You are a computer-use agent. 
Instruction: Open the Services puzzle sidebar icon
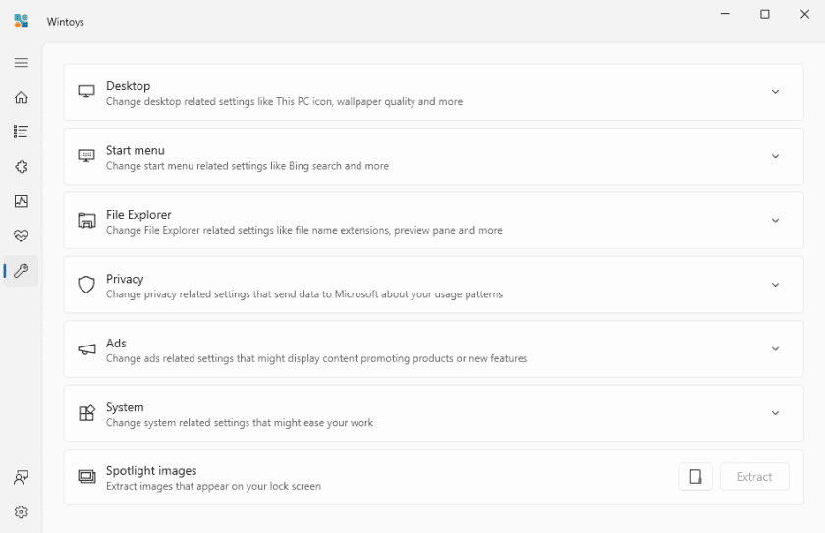(21, 167)
